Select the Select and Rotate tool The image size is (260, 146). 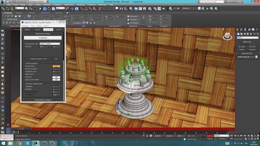[x=49, y=9]
